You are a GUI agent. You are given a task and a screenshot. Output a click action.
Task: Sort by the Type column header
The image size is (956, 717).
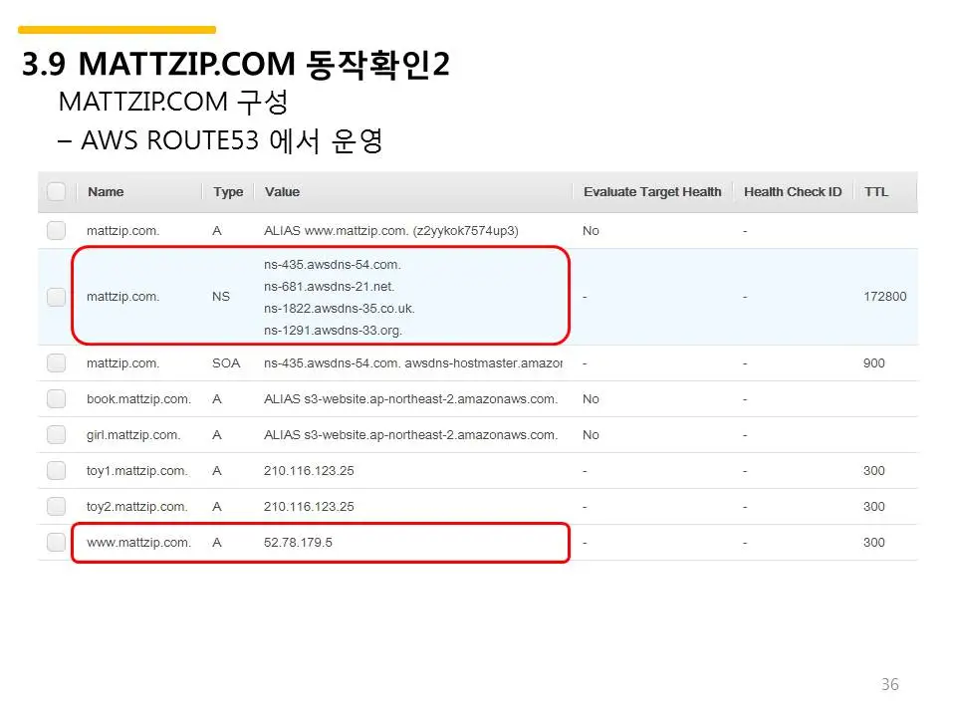[x=228, y=192]
